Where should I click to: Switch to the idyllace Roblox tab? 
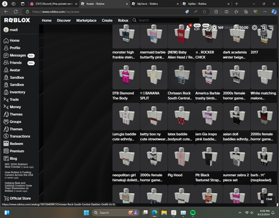(155, 4)
